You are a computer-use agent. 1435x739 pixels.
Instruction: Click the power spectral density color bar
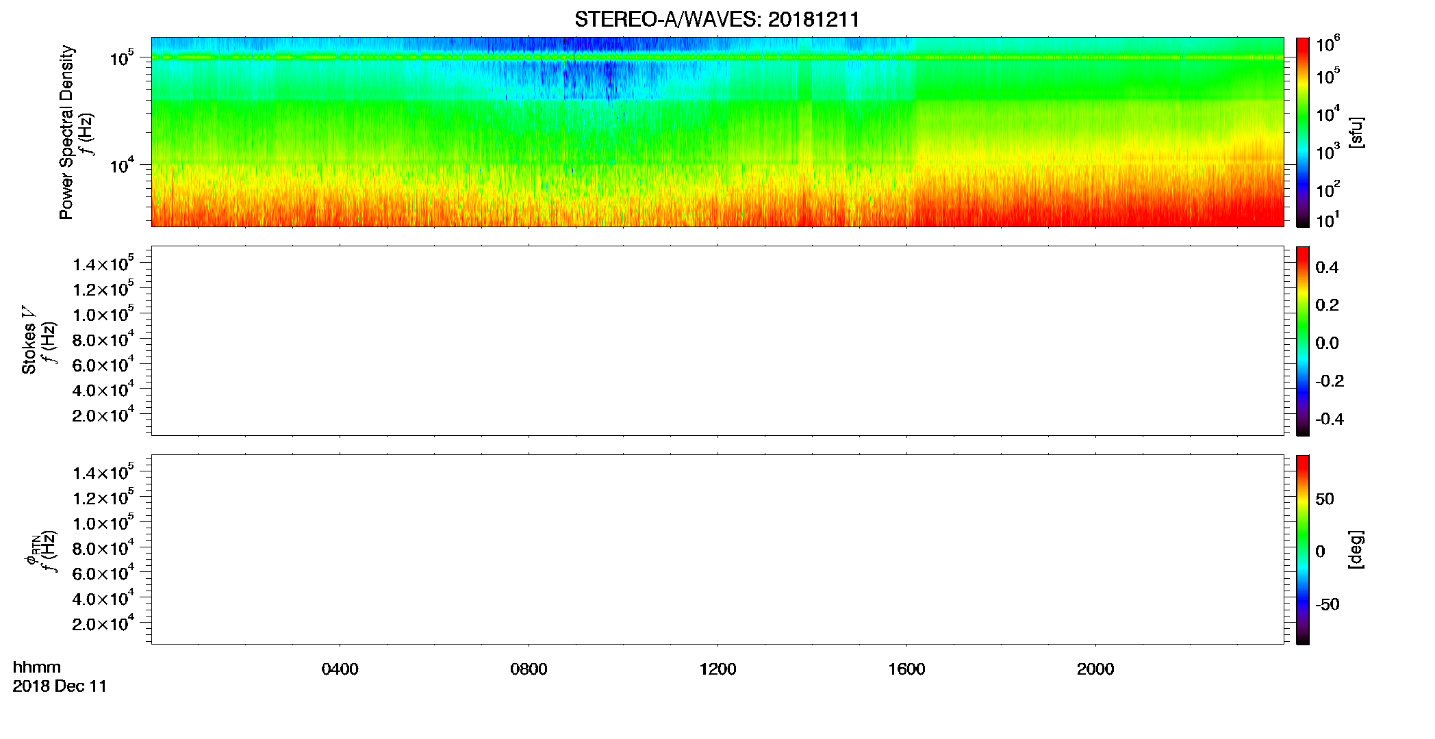(1303, 132)
